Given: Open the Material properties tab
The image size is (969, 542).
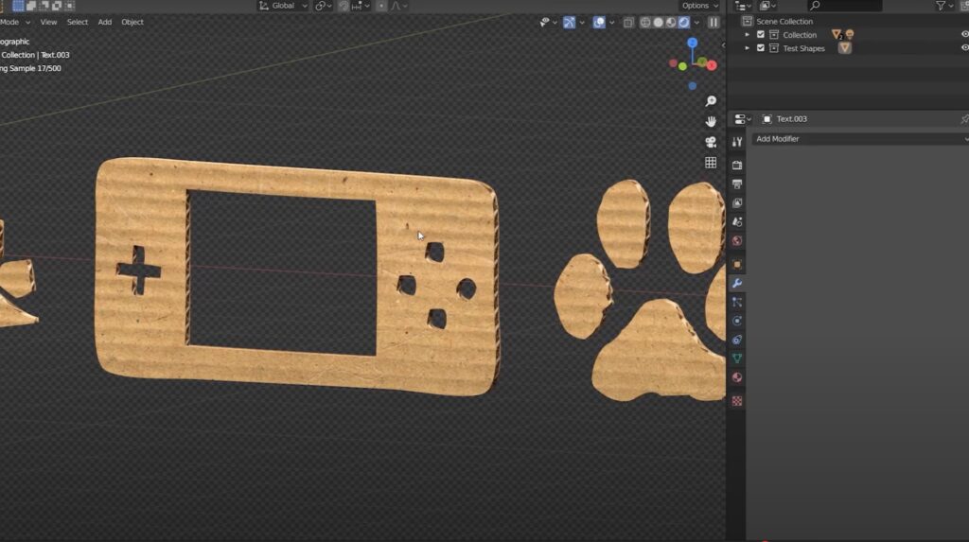Looking at the screenshot, I should [x=736, y=377].
